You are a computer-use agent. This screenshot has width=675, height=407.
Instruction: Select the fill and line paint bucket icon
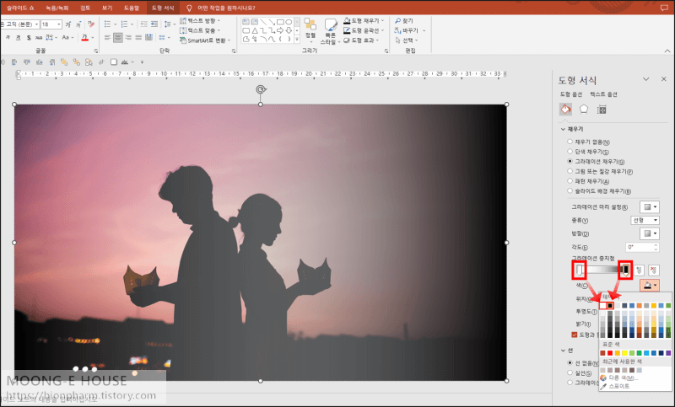[x=565, y=110]
